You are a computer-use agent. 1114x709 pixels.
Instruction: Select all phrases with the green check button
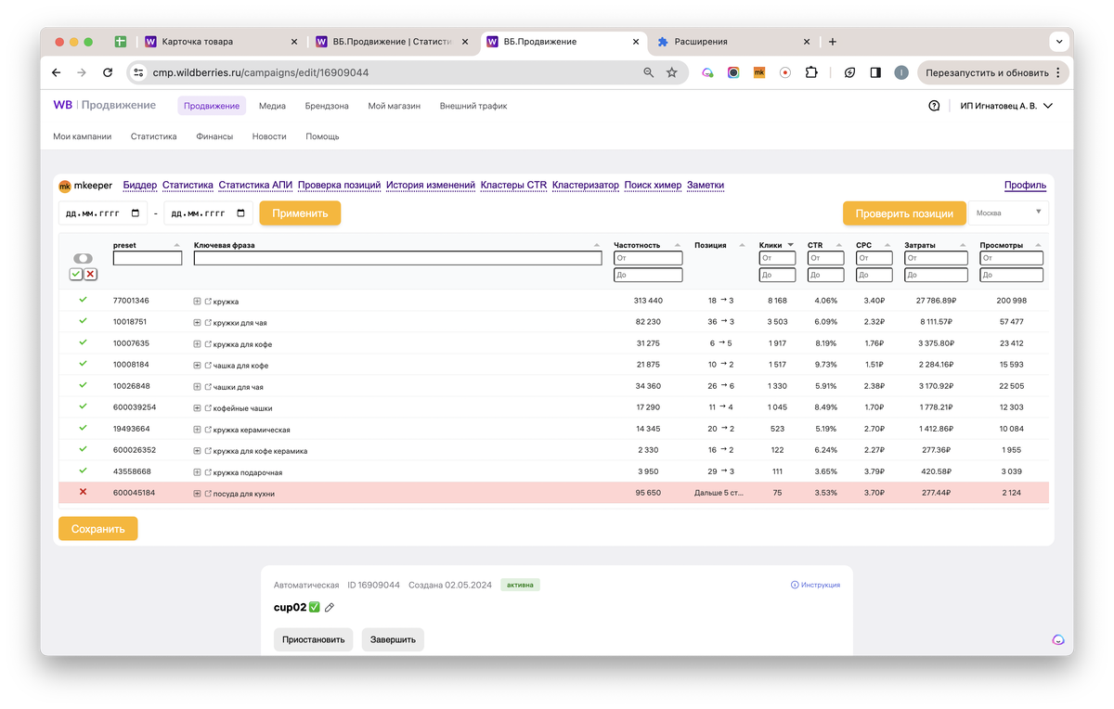click(x=75, y=274)
